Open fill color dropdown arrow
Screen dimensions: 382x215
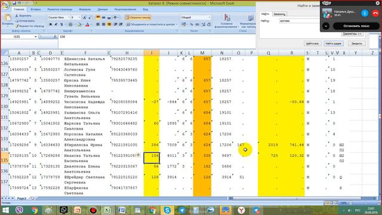(83, 24)
